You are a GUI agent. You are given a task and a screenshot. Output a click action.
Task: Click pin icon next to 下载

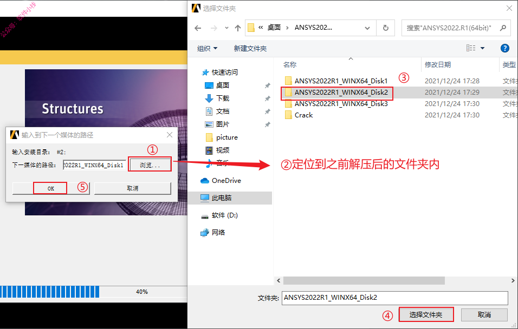click(x=267, y=98)
